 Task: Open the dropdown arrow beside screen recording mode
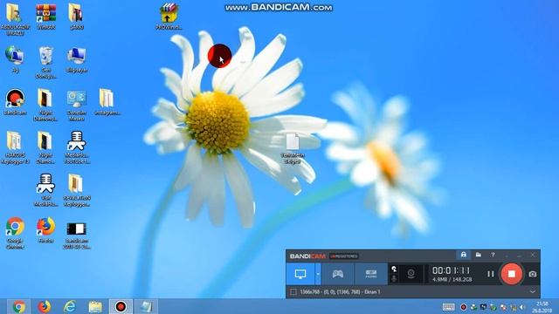(x=318, y=274)
